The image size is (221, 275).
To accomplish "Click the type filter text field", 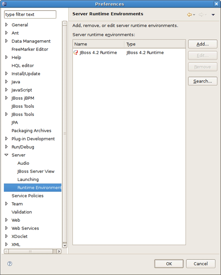I will pos(30,14).
